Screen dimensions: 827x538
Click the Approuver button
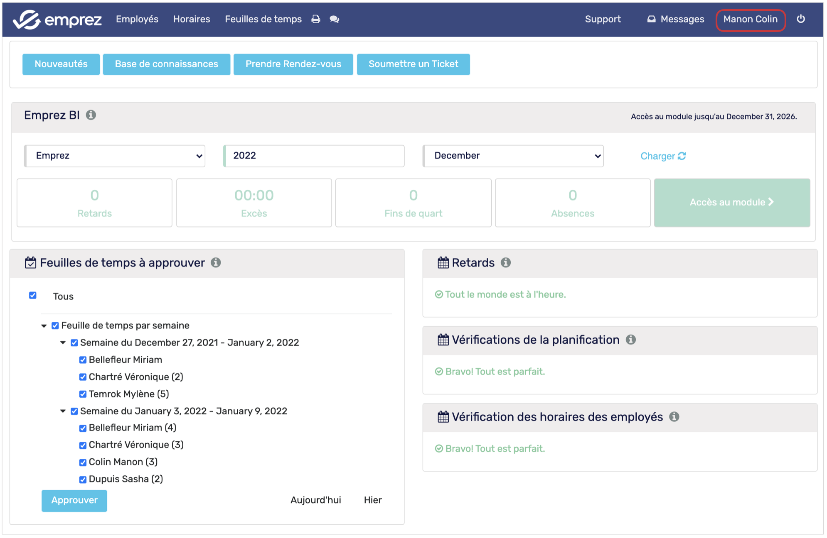coord(74,501)
